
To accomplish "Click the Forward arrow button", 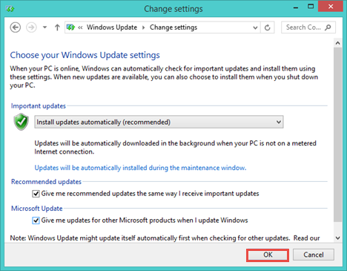I will 31,27.
